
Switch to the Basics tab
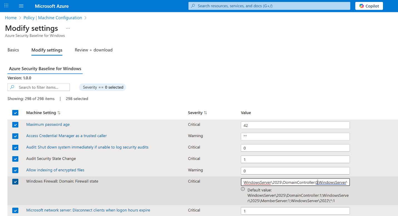13,50
